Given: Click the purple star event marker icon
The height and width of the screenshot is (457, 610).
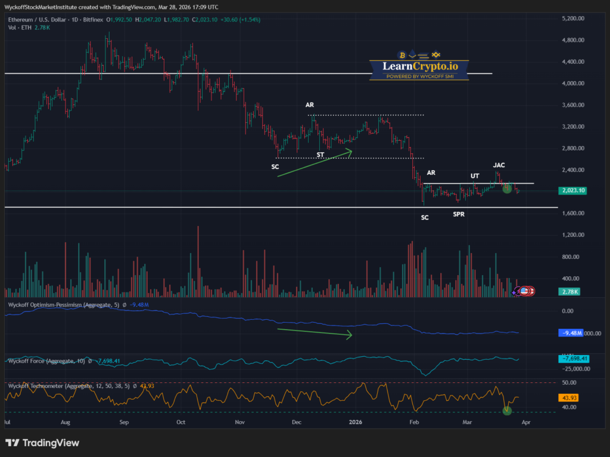Looking at the screenshot, I should coord(515,292).
